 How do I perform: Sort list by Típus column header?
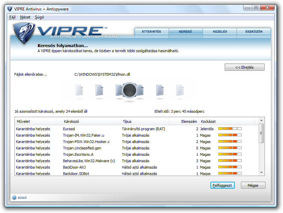[145, 121]
